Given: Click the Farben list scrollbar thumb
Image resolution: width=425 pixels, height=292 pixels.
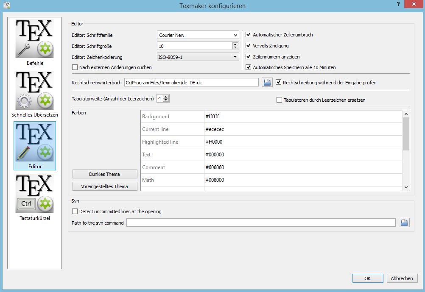Looking at the screenshot, I should 406,134.
